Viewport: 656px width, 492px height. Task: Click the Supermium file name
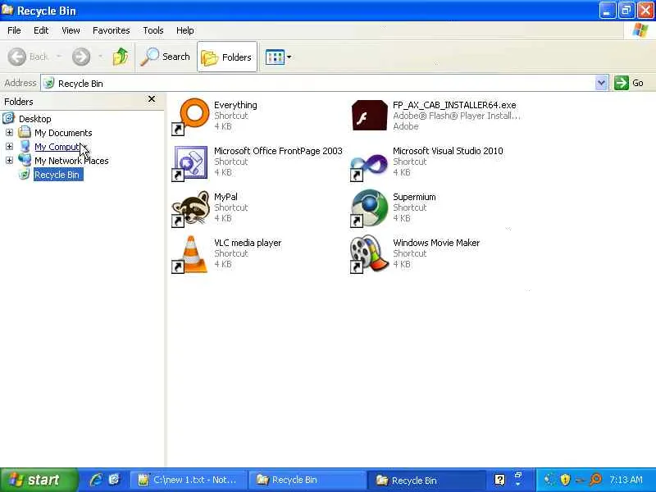pyautogui.click(x=414, y=197)
